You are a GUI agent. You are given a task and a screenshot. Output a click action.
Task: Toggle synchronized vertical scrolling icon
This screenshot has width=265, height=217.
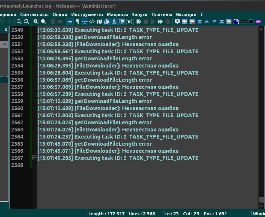click(x=53, y=22)
